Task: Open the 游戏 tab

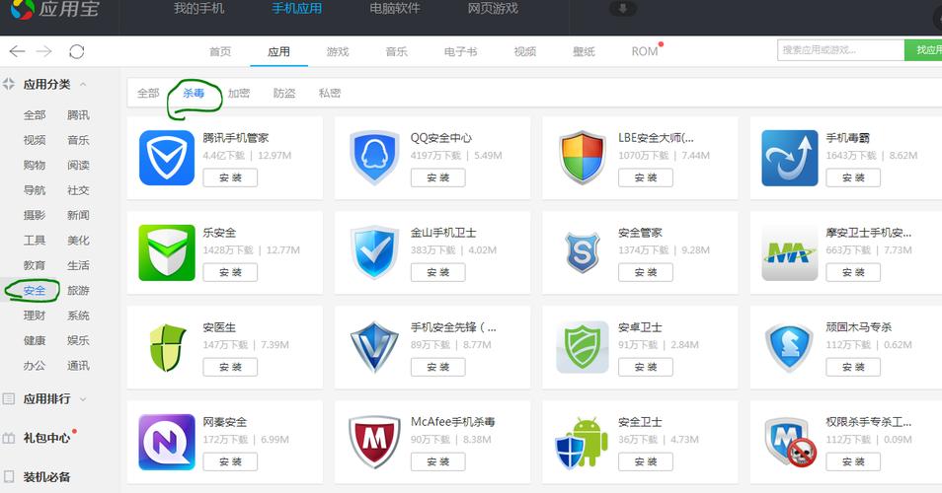Action: (338, 51)
